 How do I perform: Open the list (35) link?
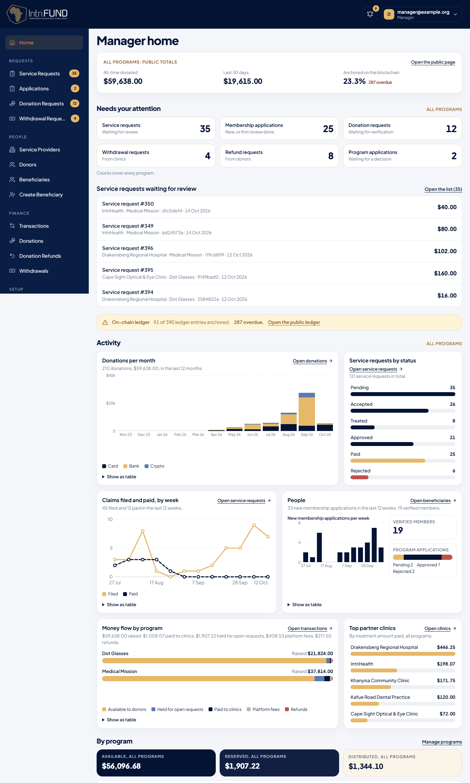[443, 189]
